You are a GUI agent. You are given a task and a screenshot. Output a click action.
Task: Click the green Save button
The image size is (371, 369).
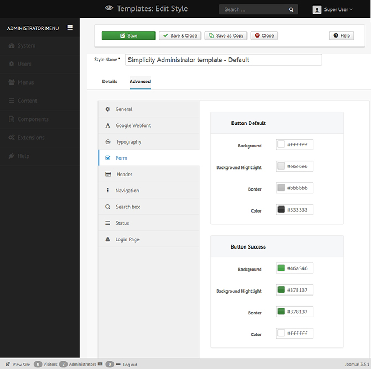[x=128, y=36]
